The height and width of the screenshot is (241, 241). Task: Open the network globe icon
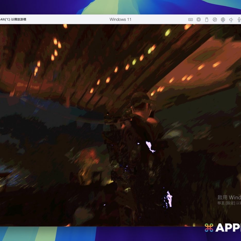tap(223, 20)
